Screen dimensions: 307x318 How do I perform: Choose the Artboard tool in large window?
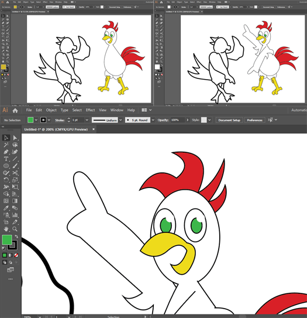click(6, 222)
